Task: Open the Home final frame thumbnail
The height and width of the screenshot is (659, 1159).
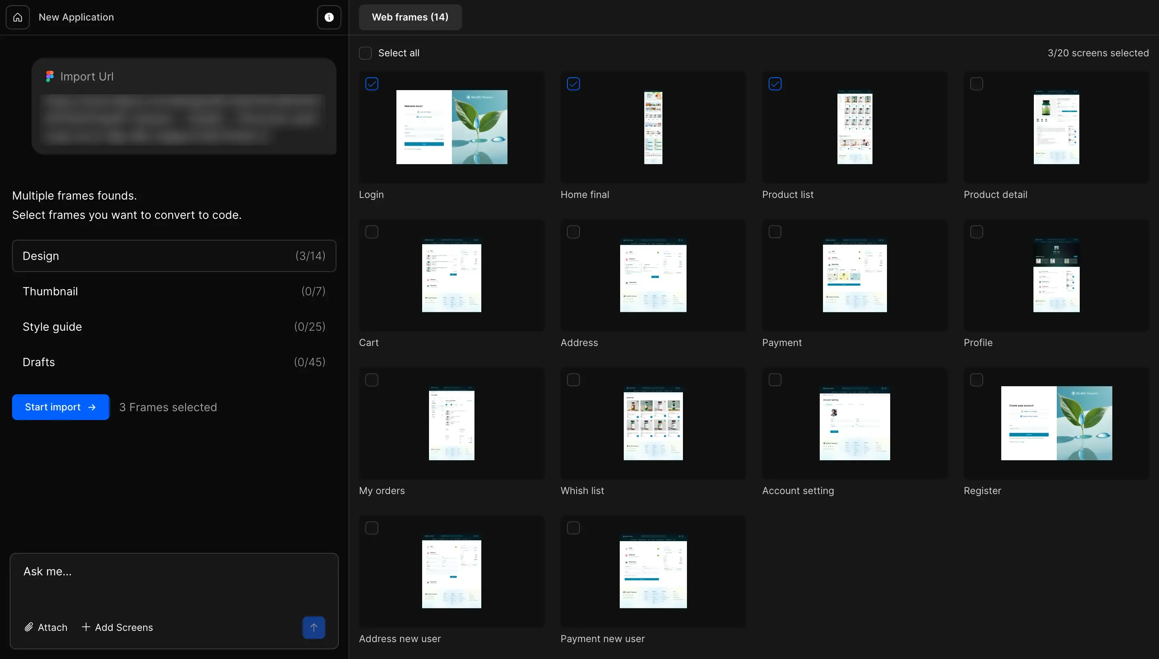Action: pyautogui.click(x=653, y=127)
